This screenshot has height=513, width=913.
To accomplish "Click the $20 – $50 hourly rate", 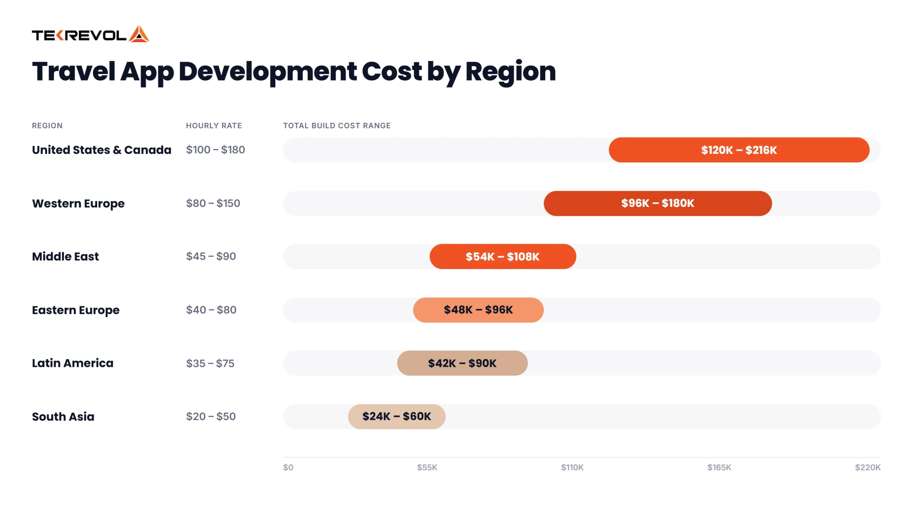I will click(x=211, y=416).
